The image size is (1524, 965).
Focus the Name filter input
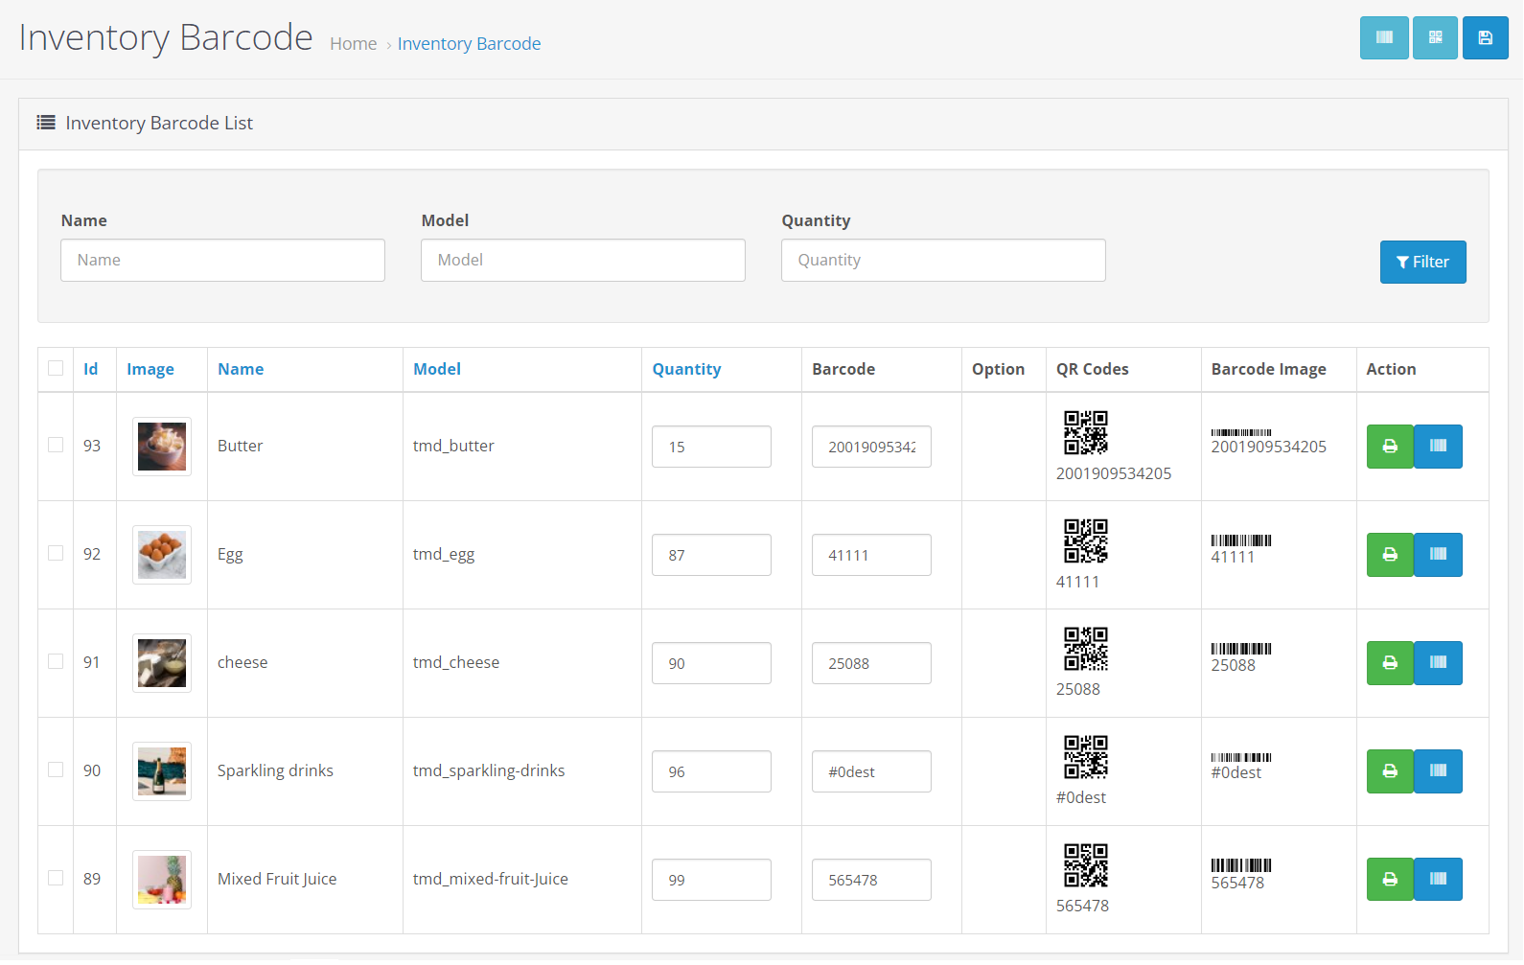pos(222,260)
